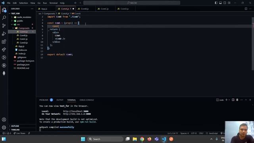Open the Thunder Client lightning icon
The image size is (254, 143).
click(4, 65)
